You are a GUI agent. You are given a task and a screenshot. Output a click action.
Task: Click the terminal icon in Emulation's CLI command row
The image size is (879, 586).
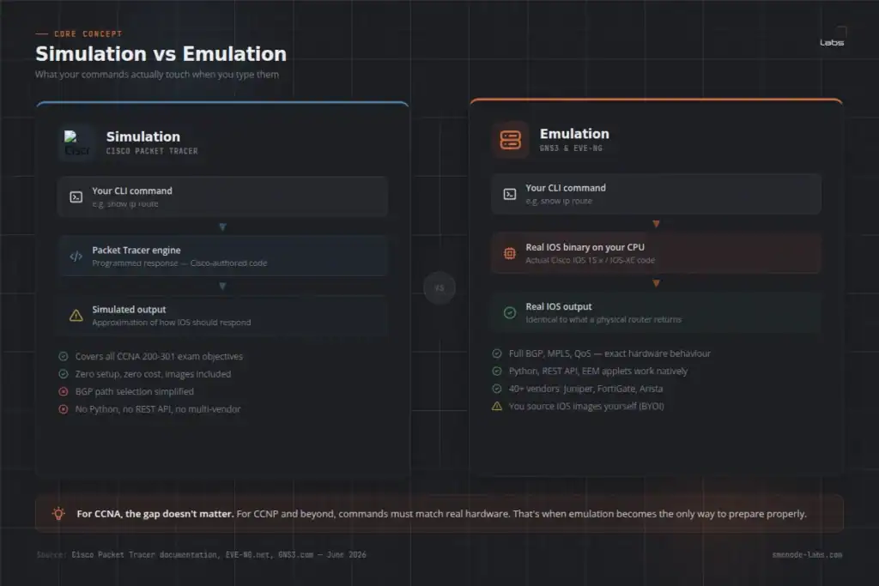(x=510, y=195)
